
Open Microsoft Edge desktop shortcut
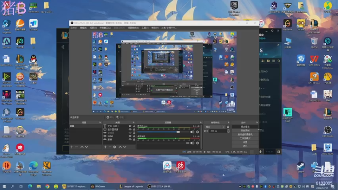(x=33, y=168)
